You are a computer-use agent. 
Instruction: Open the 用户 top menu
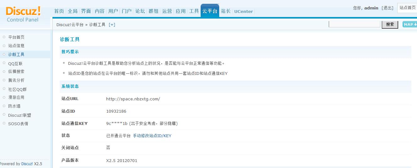tap(113, 11)
